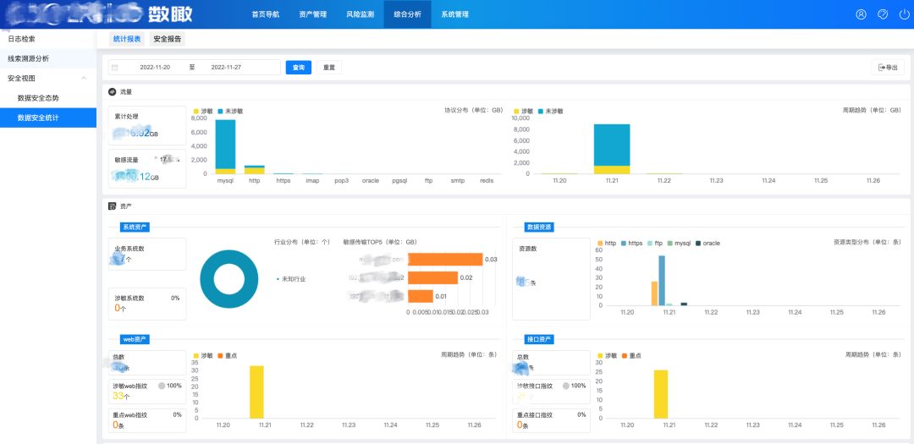Click the 重点web指纹 stat card
Screen dimensions: 914x444
point(147,420)
